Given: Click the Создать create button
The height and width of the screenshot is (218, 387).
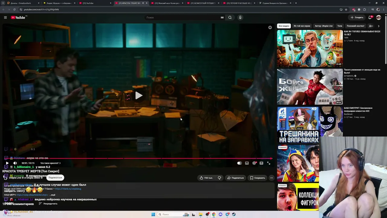Looking at the screenshot, I should coord(357,18).
